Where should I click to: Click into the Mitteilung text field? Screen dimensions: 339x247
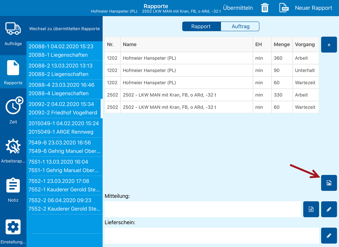coord(203,209)
